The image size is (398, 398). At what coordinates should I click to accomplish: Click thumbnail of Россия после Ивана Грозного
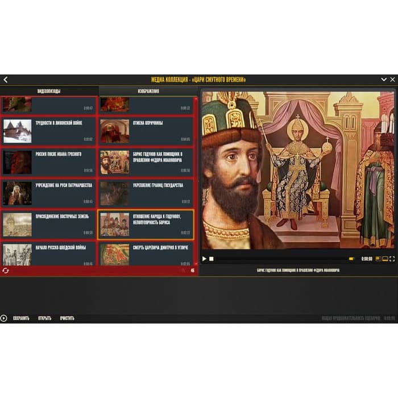[x=17, y=163]
